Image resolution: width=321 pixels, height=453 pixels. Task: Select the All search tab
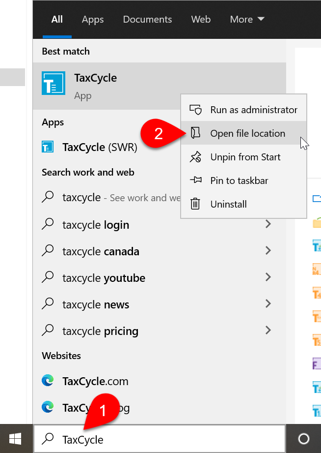click(x=57, y=19)
